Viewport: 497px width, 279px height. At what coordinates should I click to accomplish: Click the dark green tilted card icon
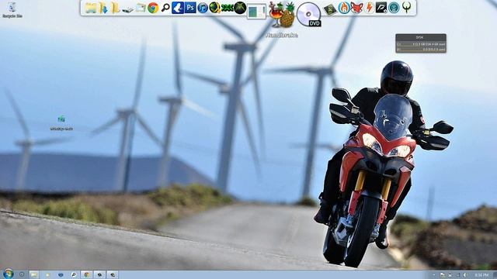[330, 9]
